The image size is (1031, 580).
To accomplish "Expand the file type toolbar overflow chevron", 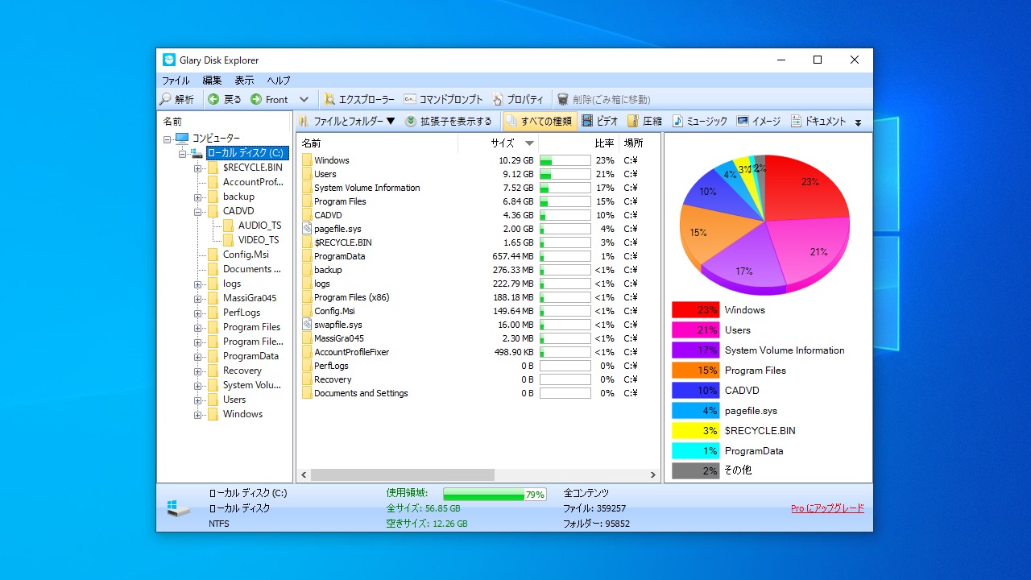I will coord(858,122).
